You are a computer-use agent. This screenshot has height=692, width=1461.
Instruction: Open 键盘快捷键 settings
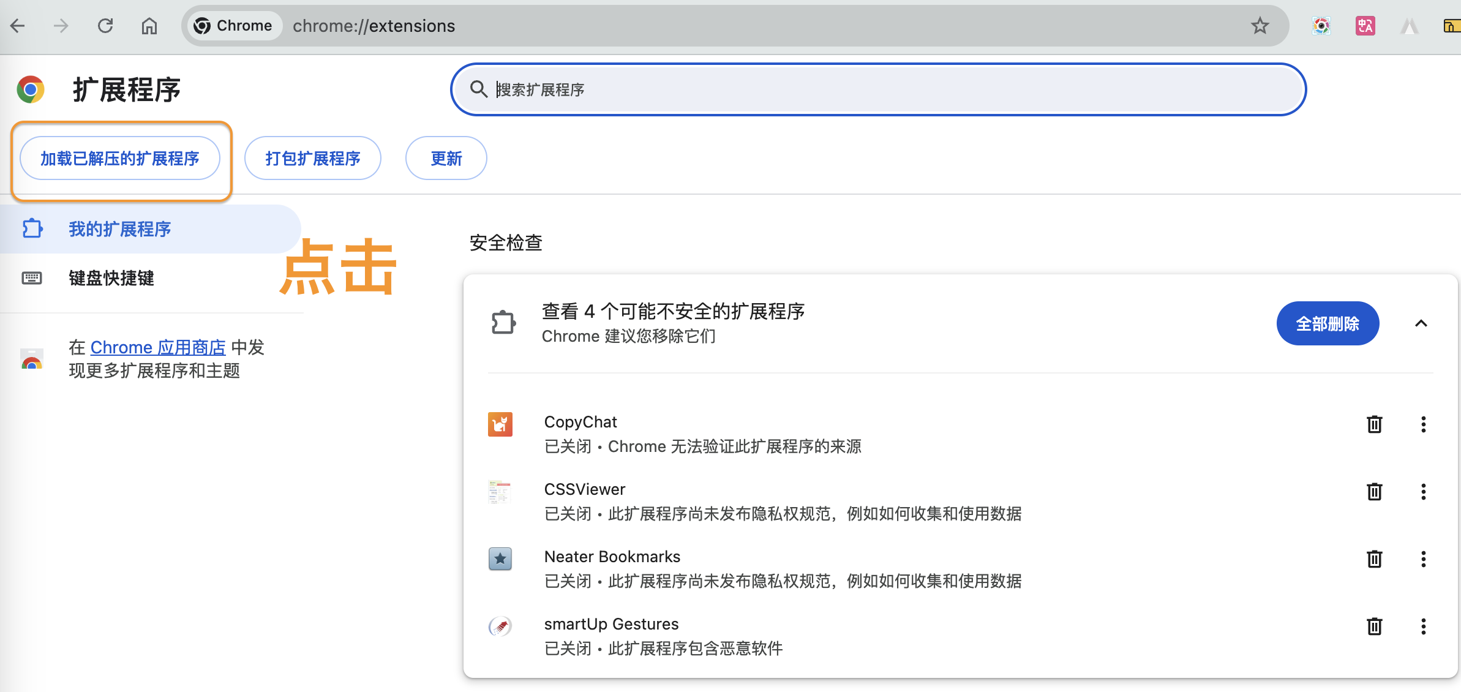coord(111,279)
